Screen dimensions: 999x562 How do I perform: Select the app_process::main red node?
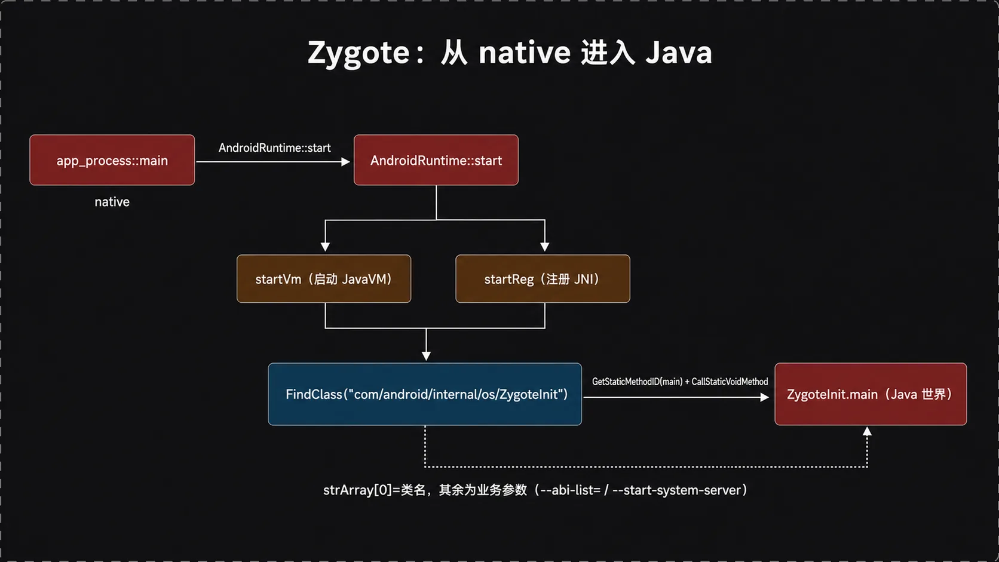coord(112,160)
